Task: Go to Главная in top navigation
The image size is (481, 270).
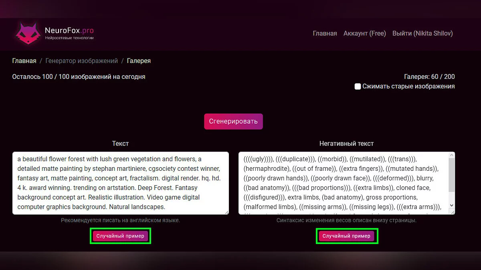Action: tap(325, 34)
